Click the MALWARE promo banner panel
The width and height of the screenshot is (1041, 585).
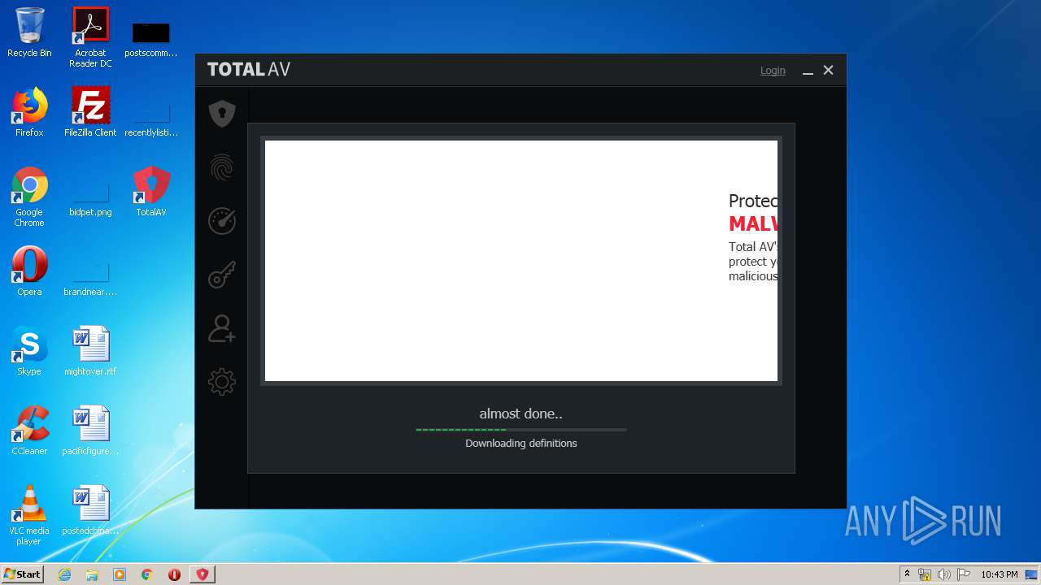tap(521, 261)
